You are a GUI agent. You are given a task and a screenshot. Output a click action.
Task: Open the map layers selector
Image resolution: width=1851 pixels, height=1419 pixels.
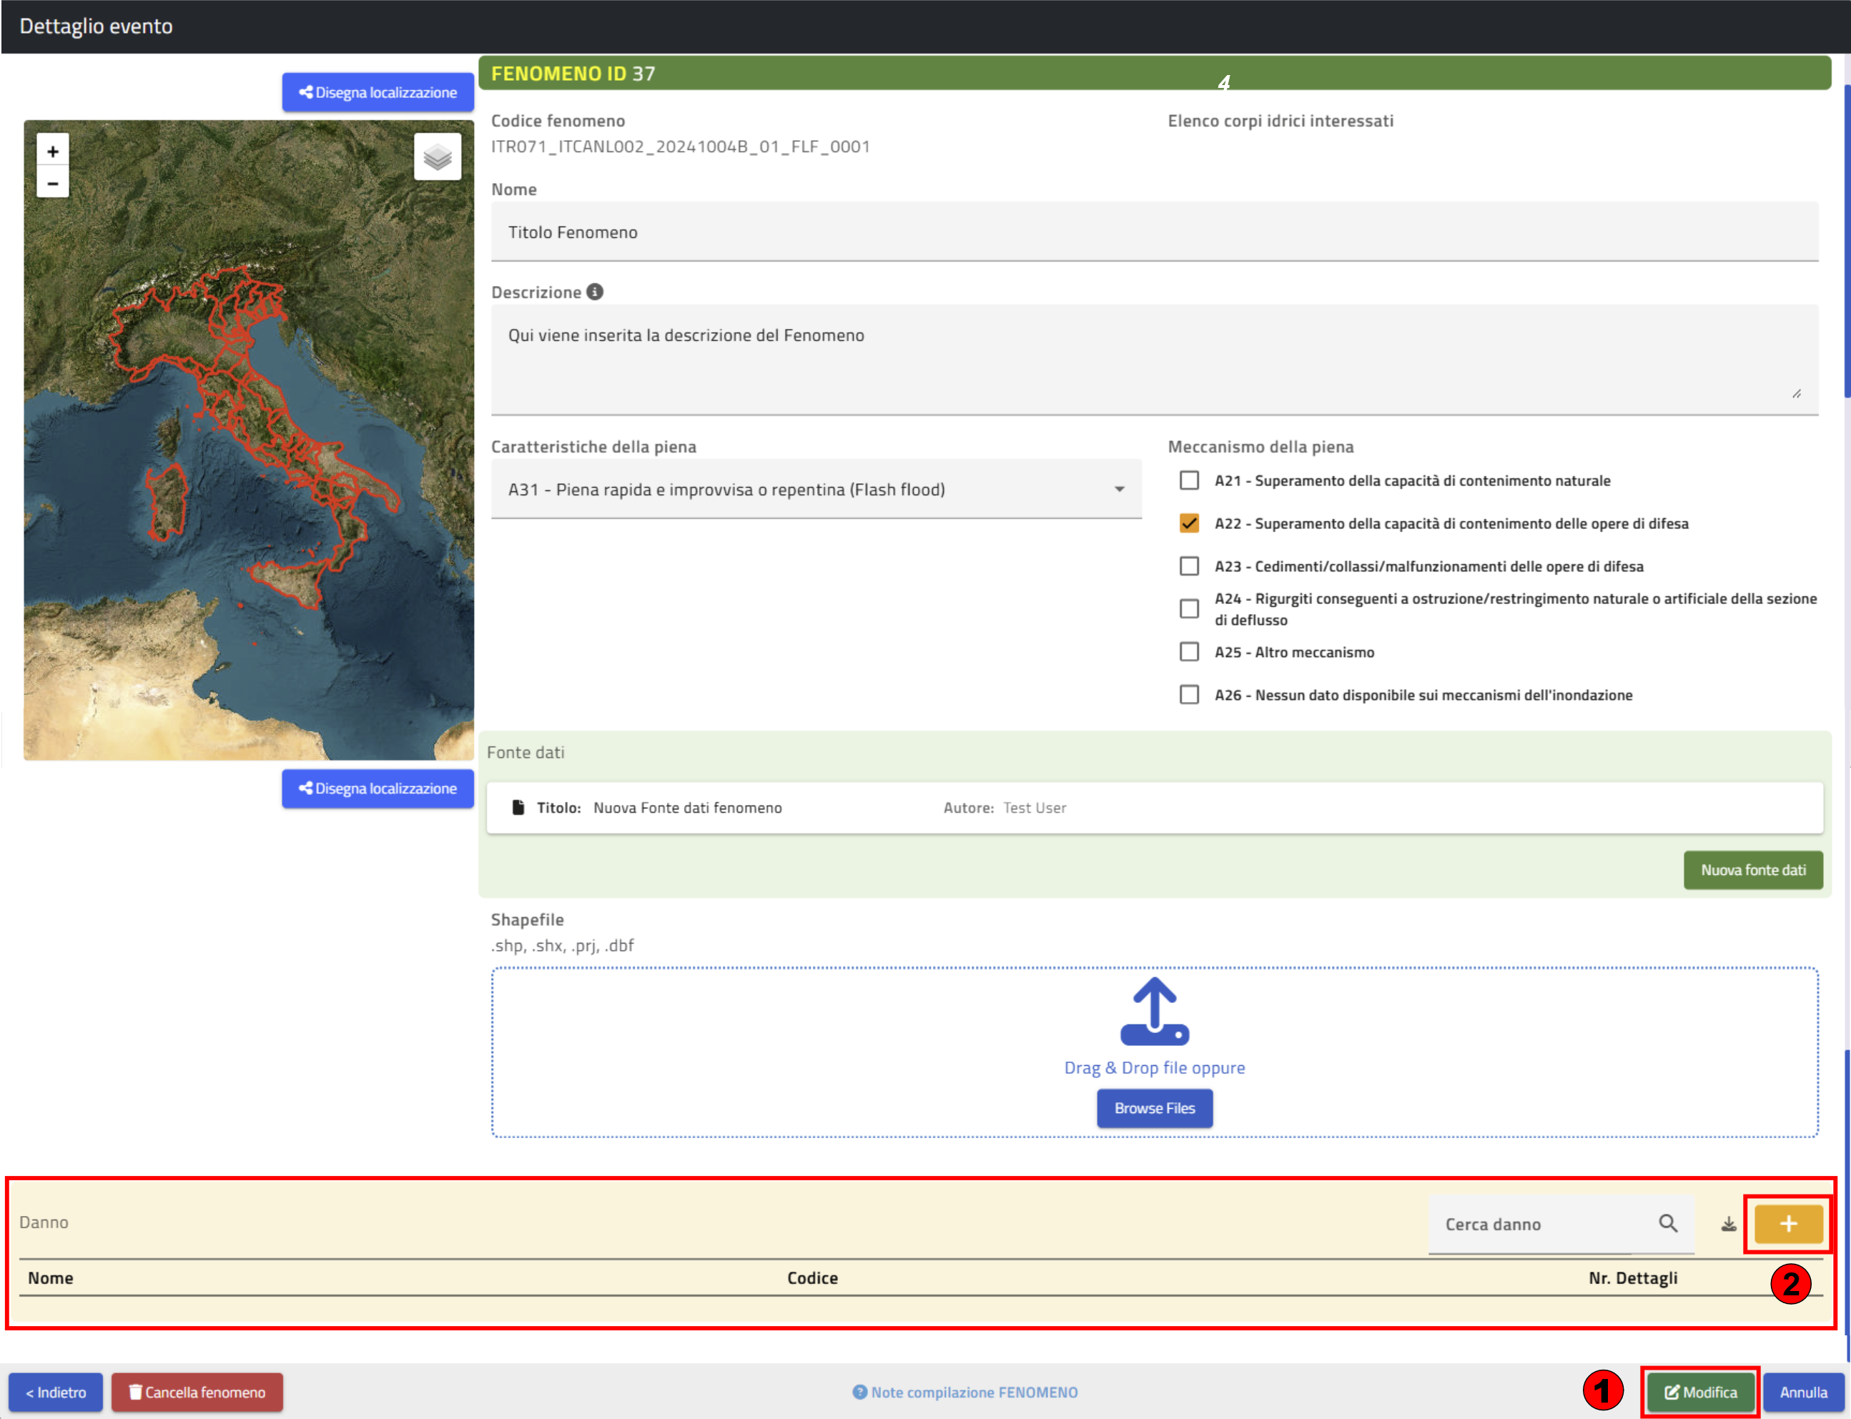[437, 157]
